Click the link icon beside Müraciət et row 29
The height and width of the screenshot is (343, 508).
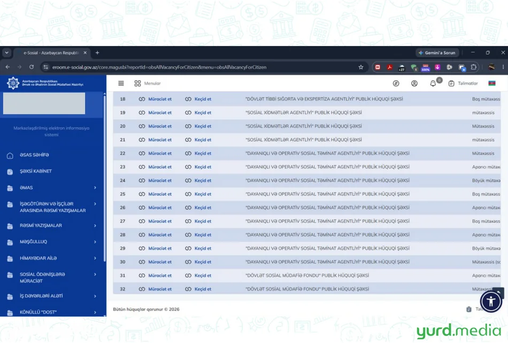pyautogui.click(x=142, y=248)
